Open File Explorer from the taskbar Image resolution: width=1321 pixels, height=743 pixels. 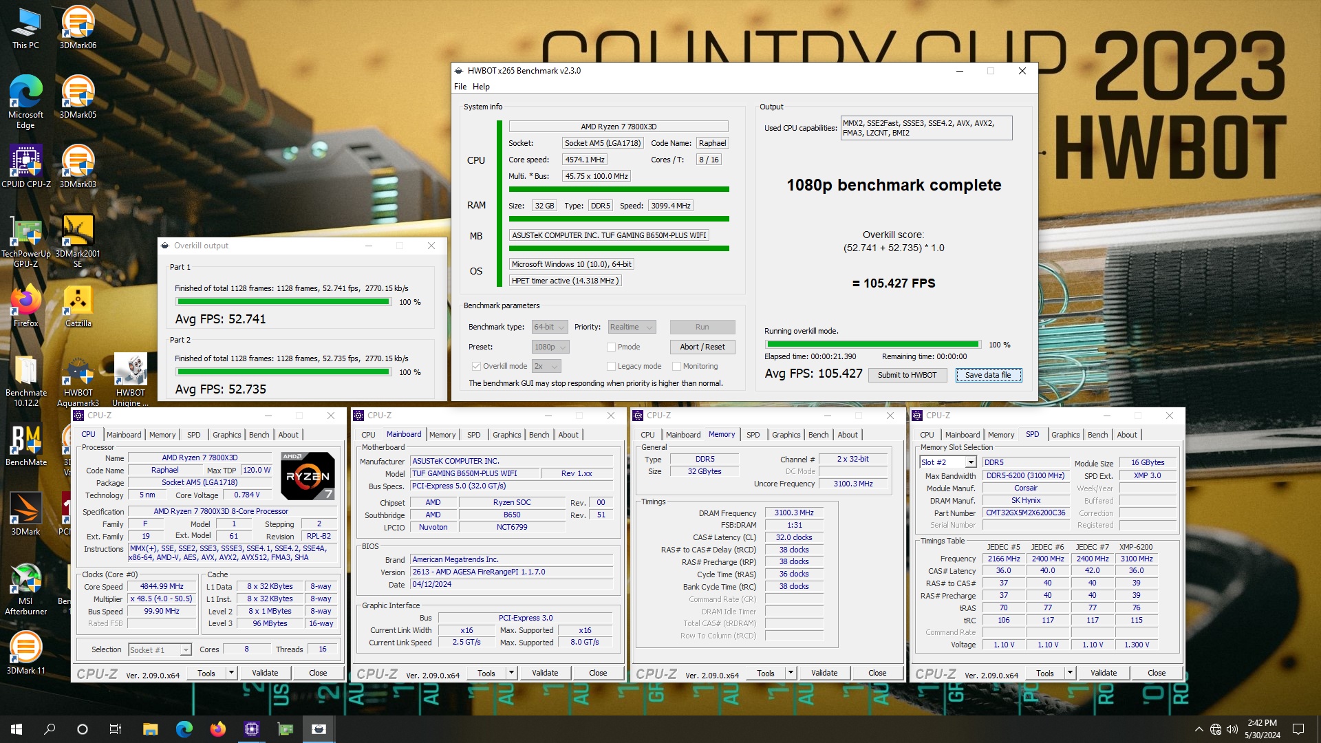click(x=150, y=729)
